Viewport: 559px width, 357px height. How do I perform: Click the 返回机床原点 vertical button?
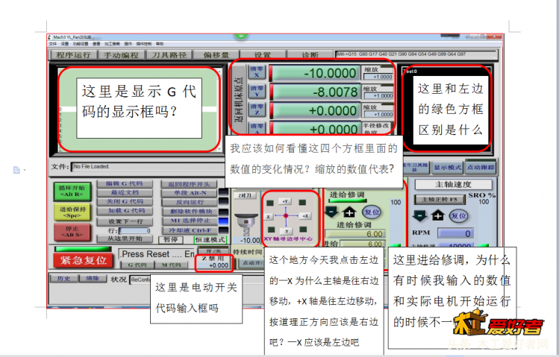coord(239,100)
